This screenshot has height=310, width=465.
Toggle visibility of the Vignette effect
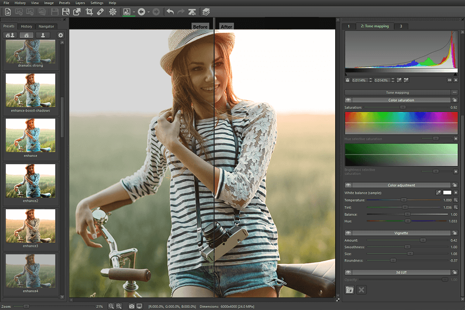coord(347,233)
